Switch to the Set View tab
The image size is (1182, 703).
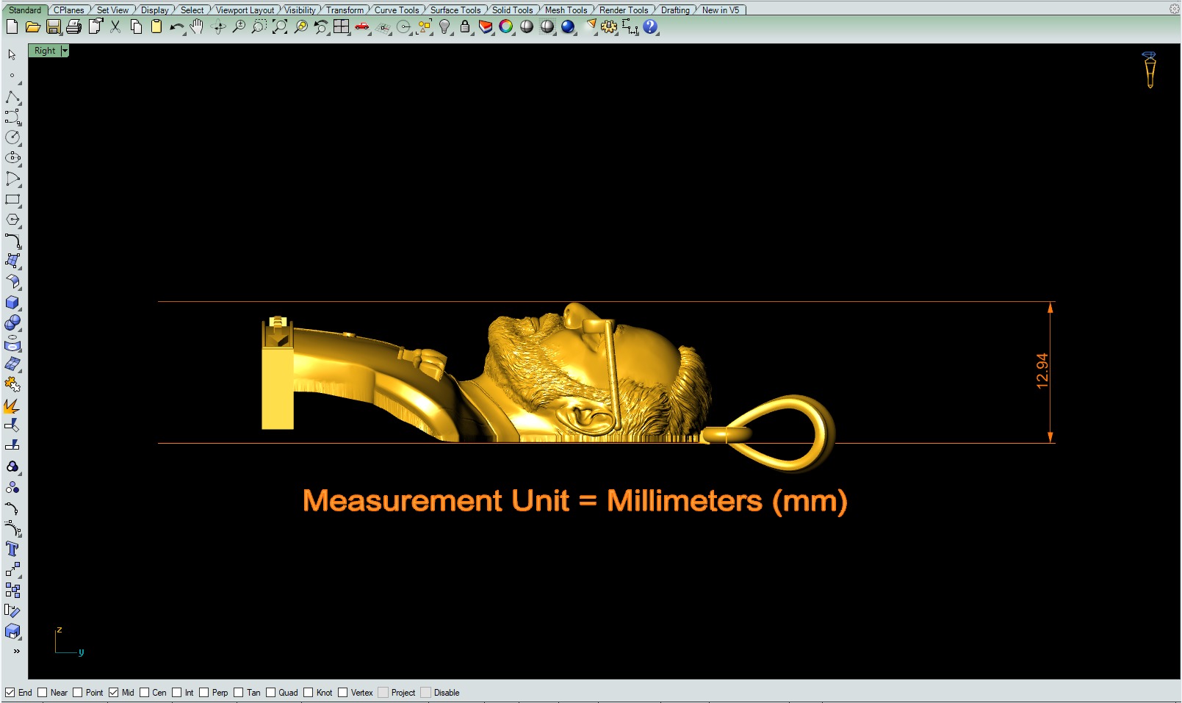pos(113,10)
